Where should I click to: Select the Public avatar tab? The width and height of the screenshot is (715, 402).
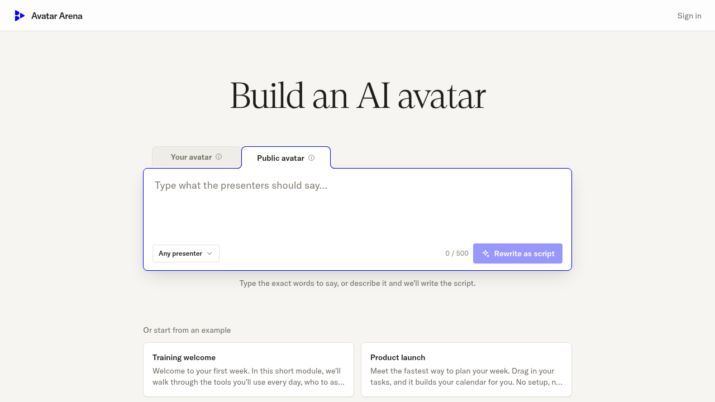click(x=286, y=157)
